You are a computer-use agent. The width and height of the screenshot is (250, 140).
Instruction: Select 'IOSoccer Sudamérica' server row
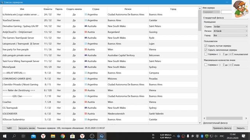point(100,119)
